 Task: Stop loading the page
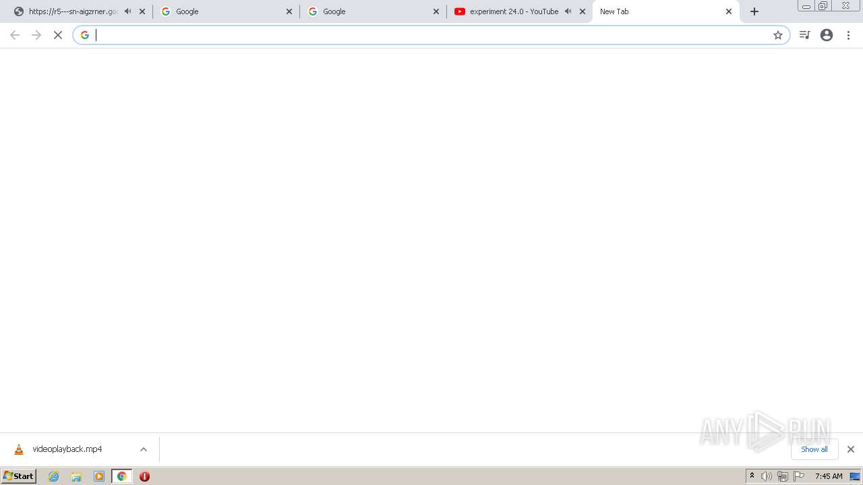[58, 35]
